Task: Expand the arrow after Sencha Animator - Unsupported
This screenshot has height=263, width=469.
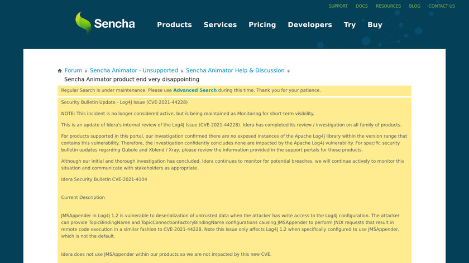Action: (182, 71)
